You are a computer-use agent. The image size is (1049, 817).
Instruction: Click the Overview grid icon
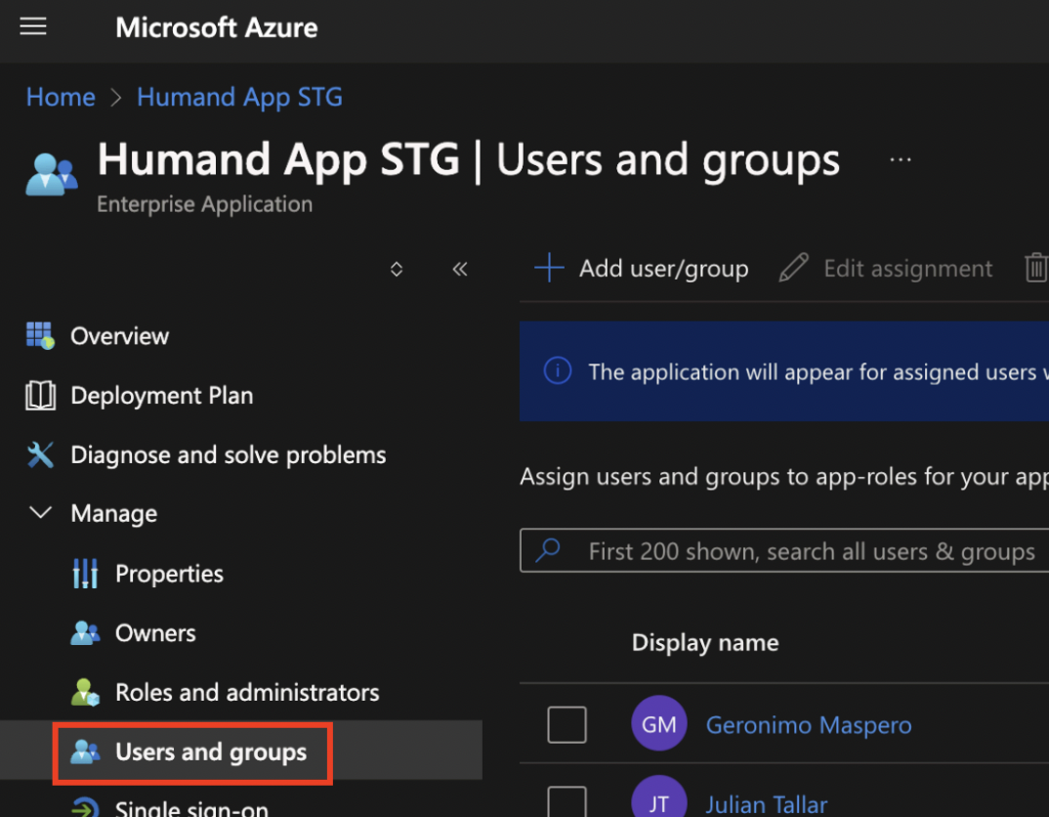click(x=40, y=336)
